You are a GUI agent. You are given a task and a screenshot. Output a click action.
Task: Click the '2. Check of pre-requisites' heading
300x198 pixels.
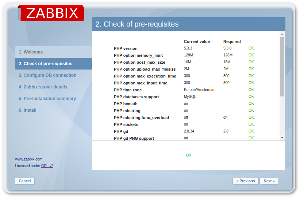pos(137,24)
